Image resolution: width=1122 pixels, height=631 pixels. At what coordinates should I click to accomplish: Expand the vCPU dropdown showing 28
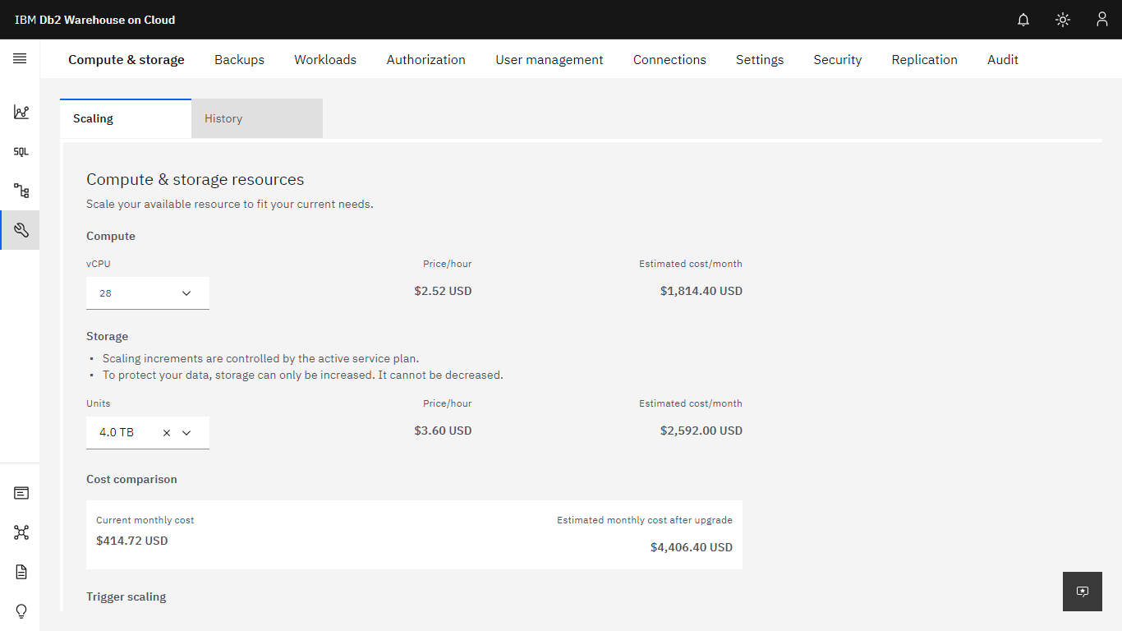pos(148,293)
